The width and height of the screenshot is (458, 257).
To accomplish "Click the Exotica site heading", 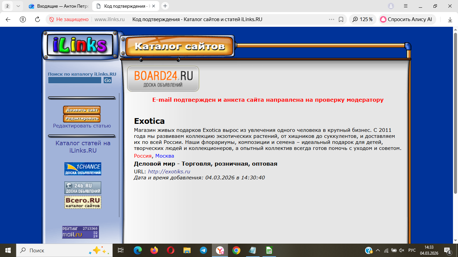I will click(149, 121).
